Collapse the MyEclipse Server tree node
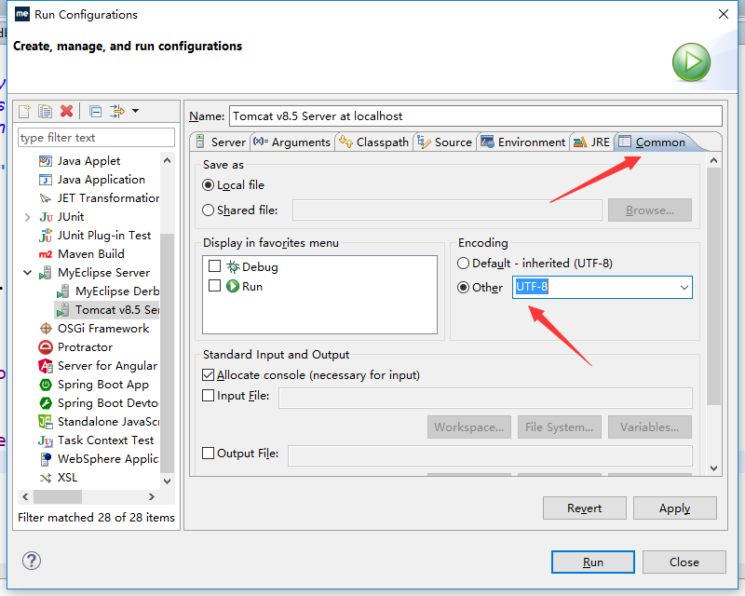 click(x=28, y=273)
